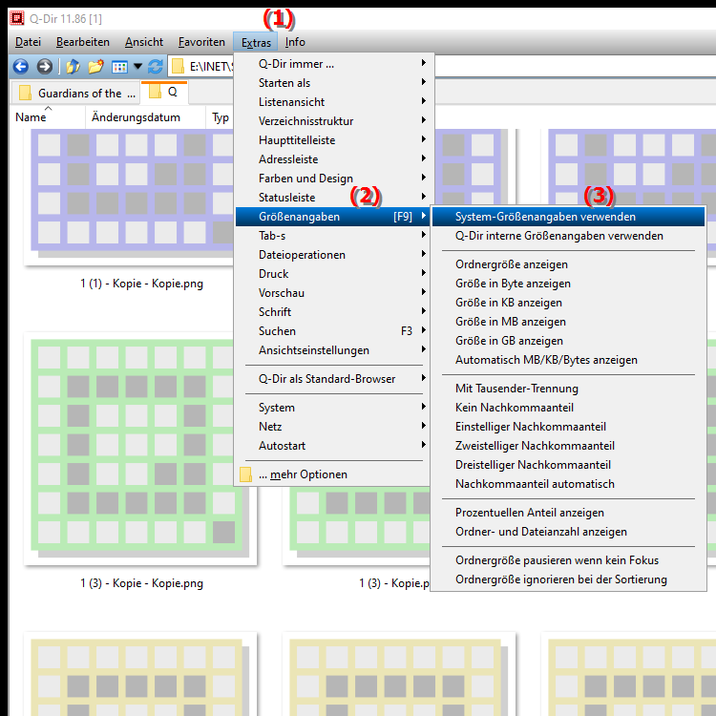Click the new folder icon in toolbar
The image size is (716, 716).
point(95,67)
